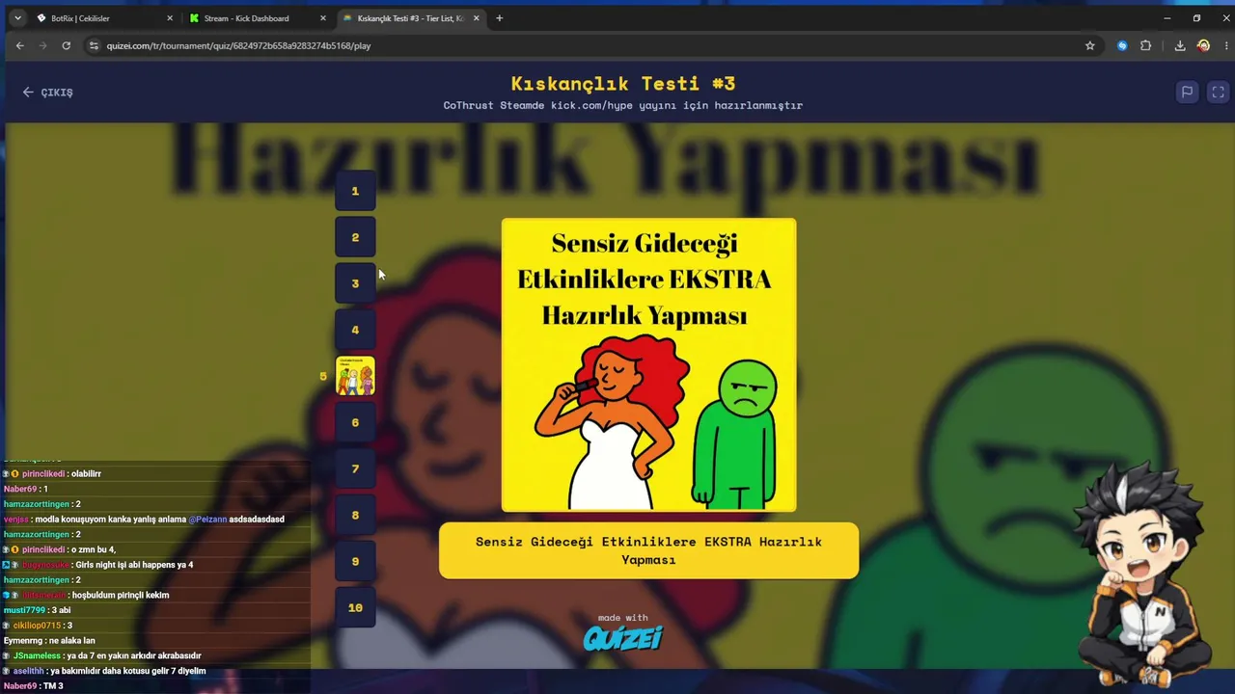Close the Kıskançlık Testi #3 tab
The height and width of the screenshot is (694, 1235).
[476, 18]
